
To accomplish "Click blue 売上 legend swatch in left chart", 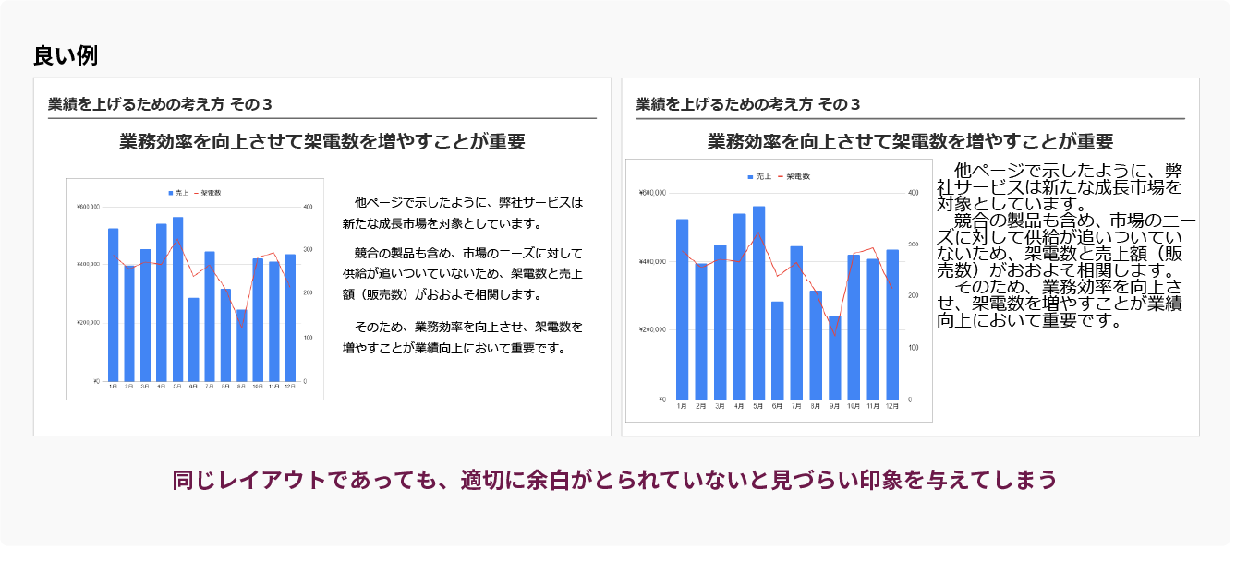I will click(171, 193).
